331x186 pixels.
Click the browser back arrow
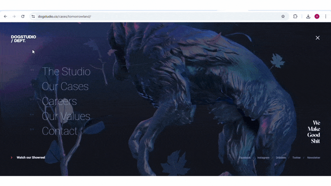tap(5, 16)
